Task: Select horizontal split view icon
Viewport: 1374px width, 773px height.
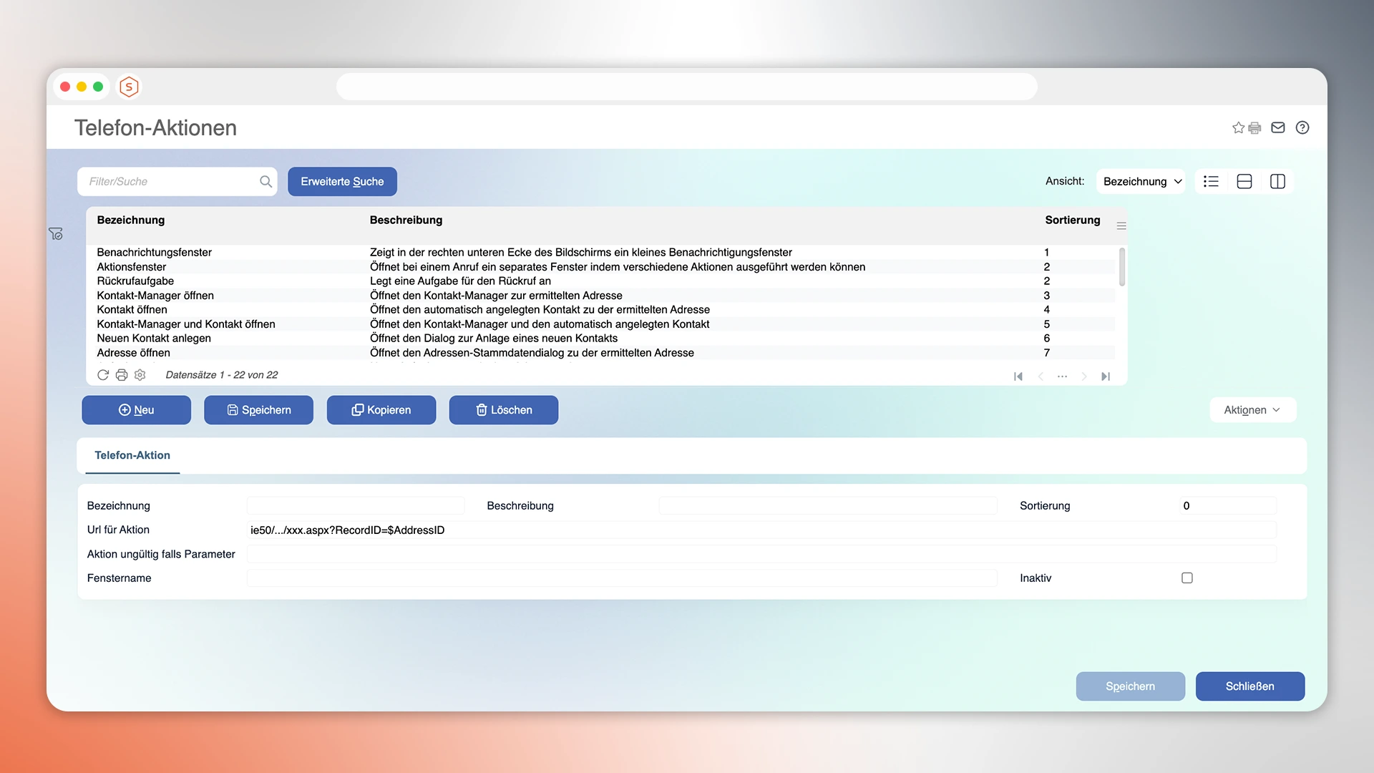Action: [x=1244, y=182]
